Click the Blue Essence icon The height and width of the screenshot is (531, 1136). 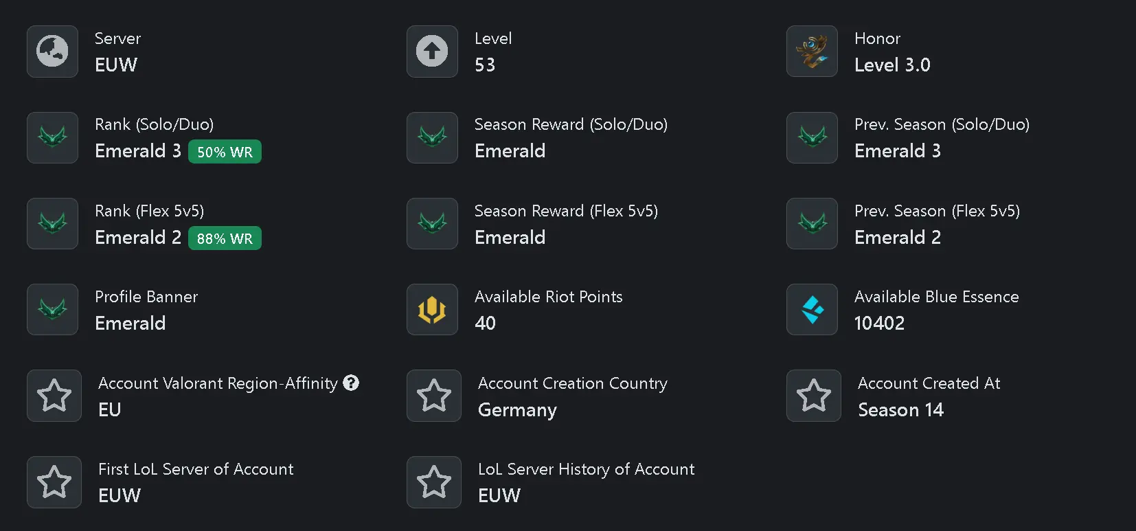coord(812,310)
